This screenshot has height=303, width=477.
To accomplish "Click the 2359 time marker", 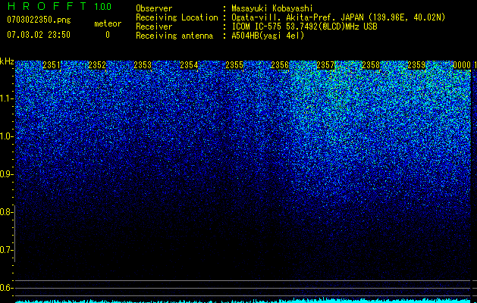I will coord(416,65).
